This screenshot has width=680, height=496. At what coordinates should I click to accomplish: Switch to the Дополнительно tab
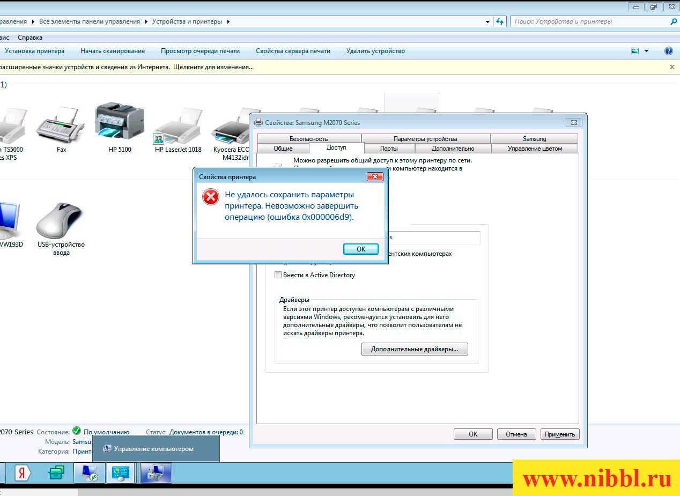click(x=453, y=149)
